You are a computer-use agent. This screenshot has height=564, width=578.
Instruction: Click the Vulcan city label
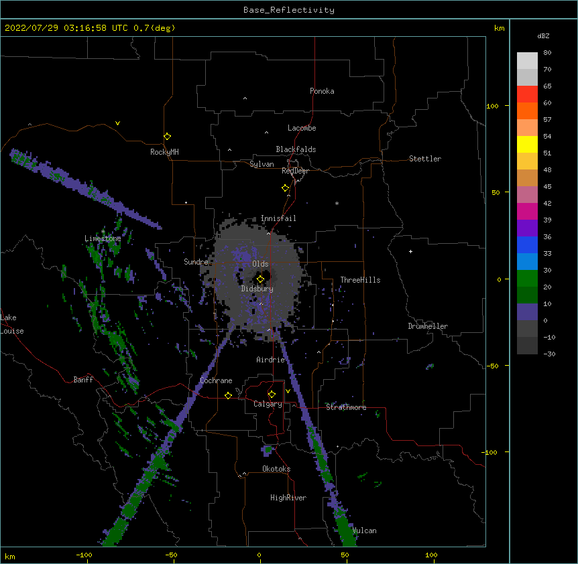pos(365,531)
